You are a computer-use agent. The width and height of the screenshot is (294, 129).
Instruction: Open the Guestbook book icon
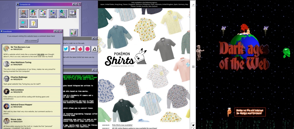click(x=72, y=13)
